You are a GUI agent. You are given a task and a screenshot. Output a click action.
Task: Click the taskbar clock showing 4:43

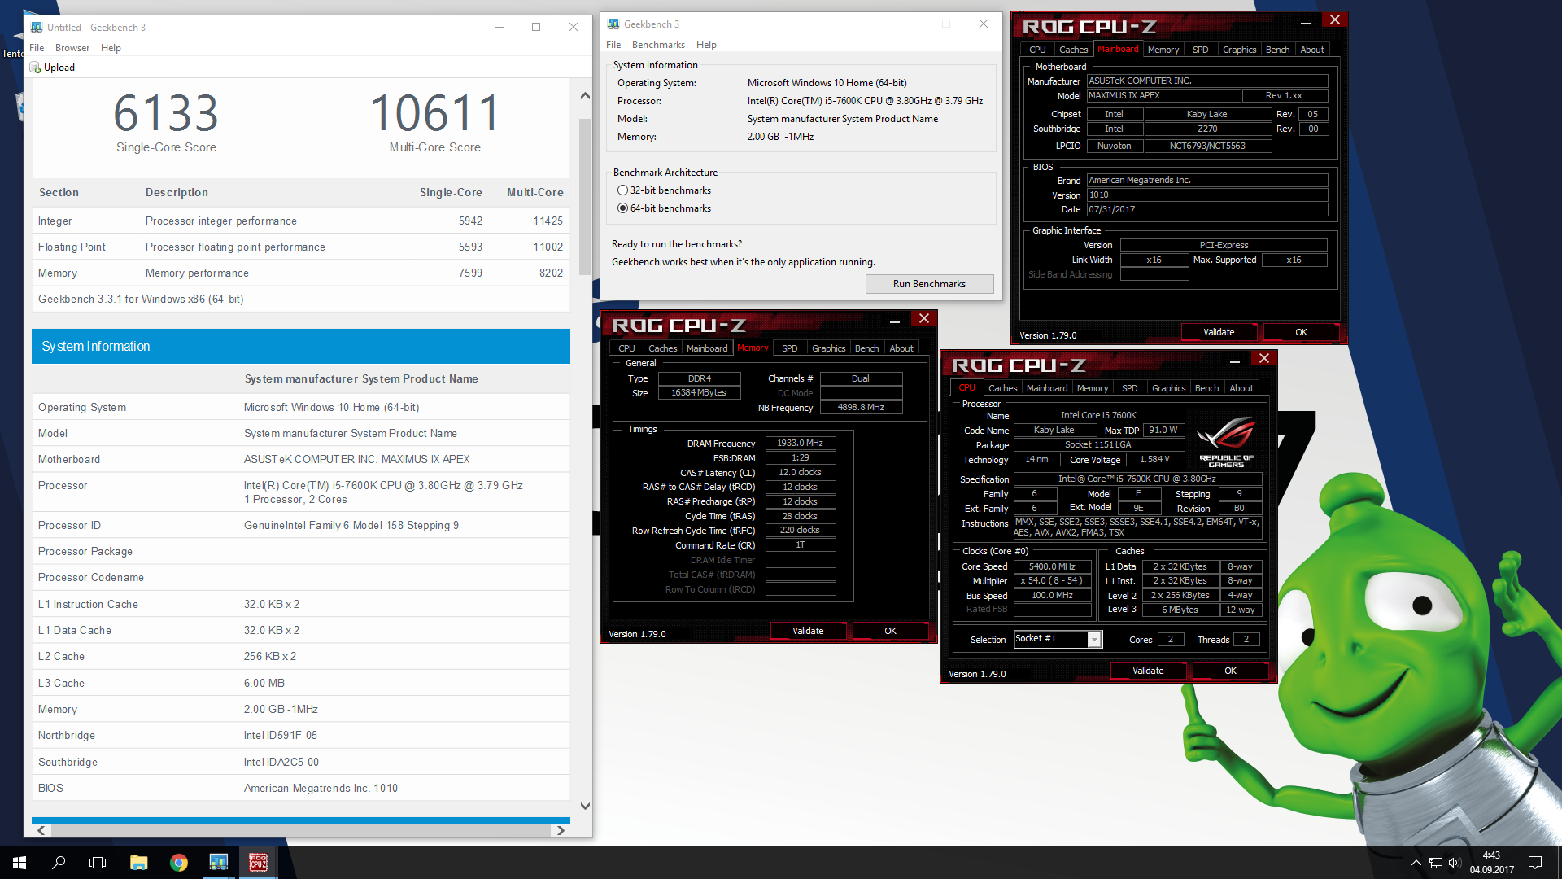(1491, 863)
